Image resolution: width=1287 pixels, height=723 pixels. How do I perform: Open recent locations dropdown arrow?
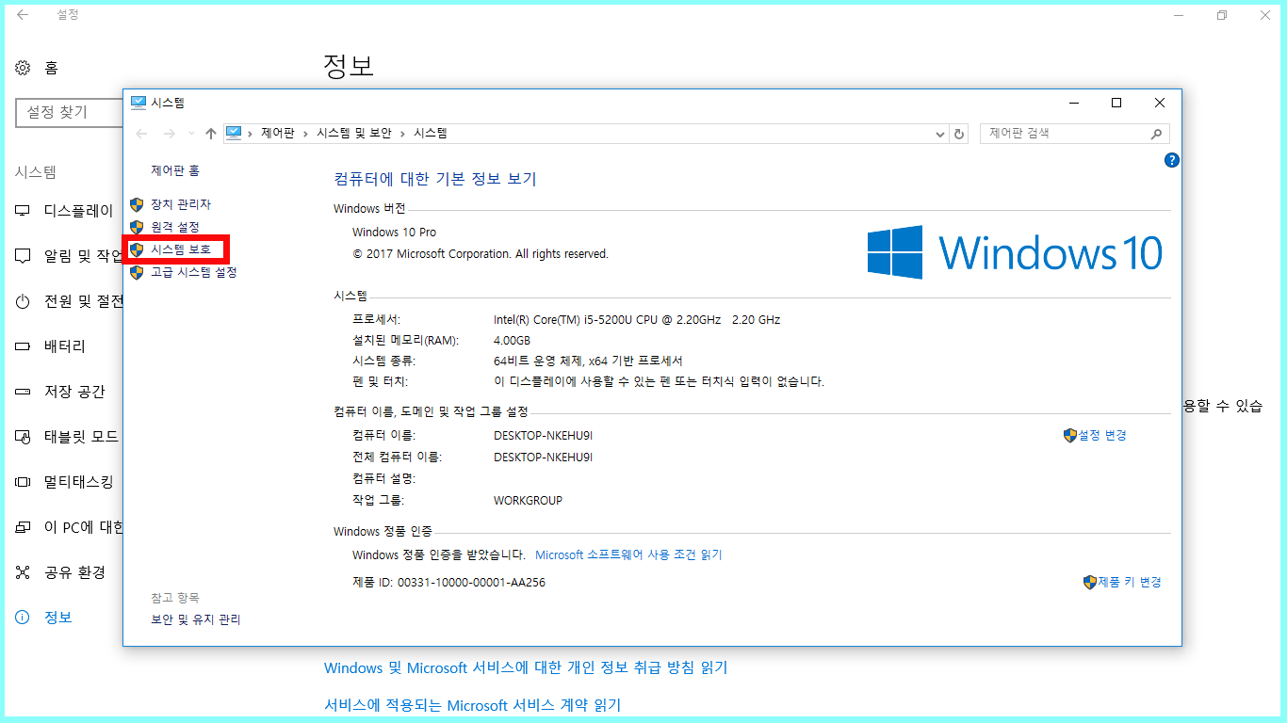click(x=192, y=134)
